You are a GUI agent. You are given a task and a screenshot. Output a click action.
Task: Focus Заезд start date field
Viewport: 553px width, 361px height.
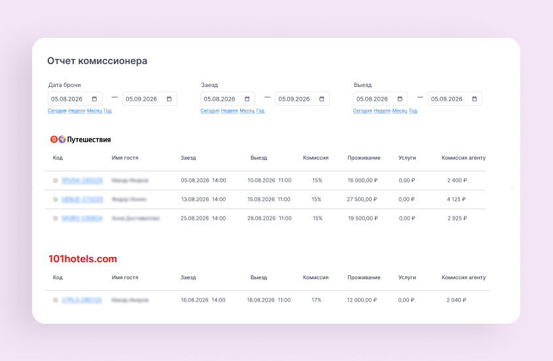228,99
